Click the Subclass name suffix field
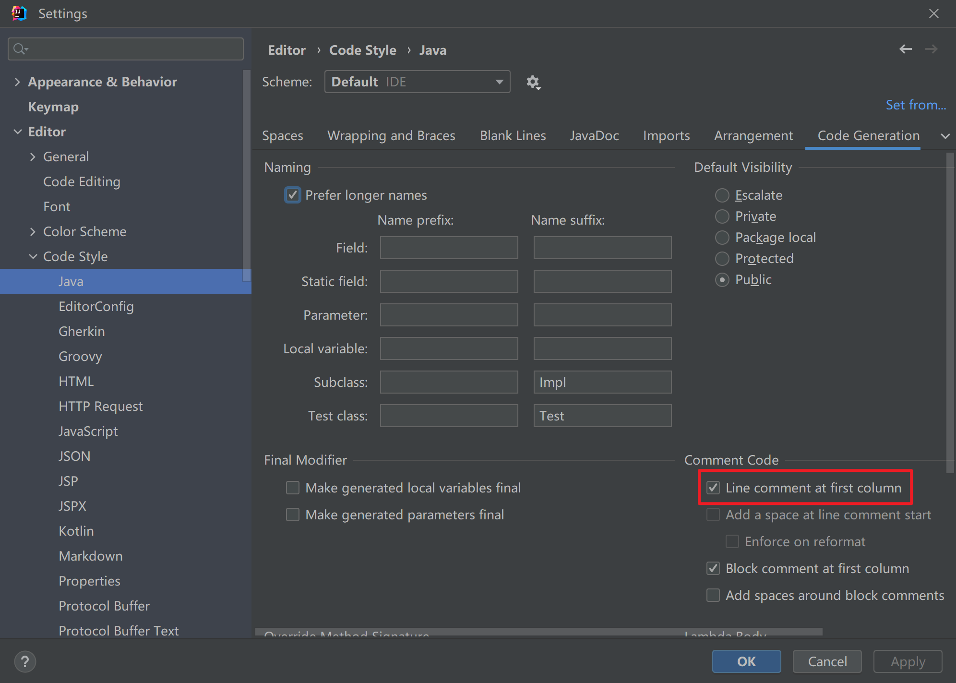 [x=602, y=382]
